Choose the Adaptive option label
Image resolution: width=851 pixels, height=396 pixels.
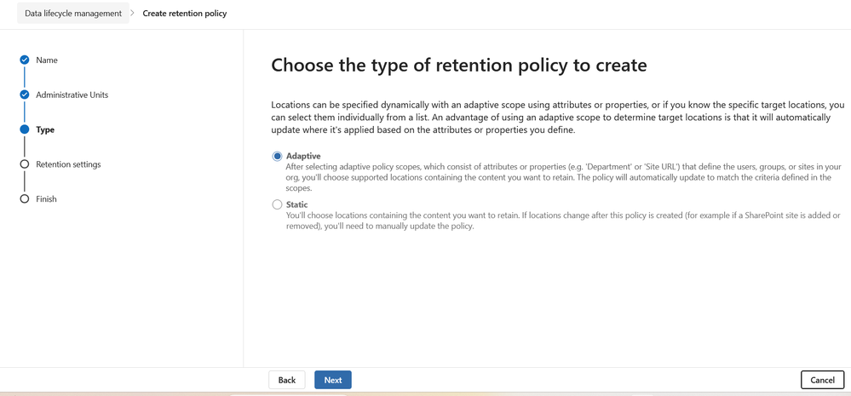tap(303, 156)
